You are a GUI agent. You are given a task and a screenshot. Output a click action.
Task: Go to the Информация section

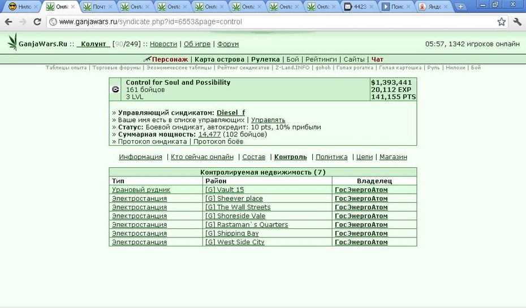coord(141,157)
